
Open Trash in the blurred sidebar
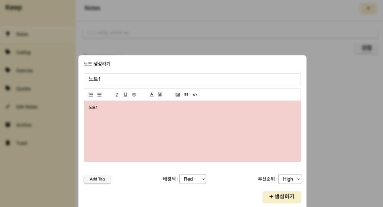pos(38,143)
